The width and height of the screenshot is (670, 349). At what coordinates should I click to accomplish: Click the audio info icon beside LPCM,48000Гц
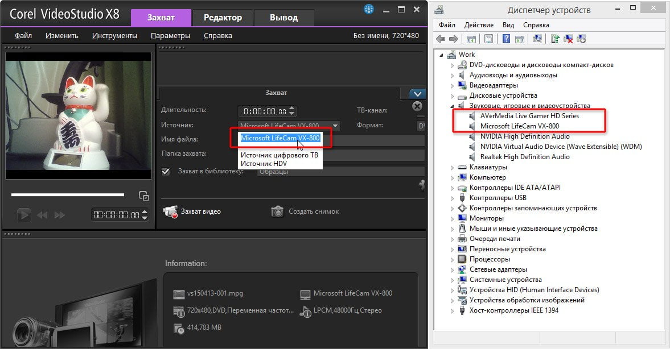pos(306,312)
